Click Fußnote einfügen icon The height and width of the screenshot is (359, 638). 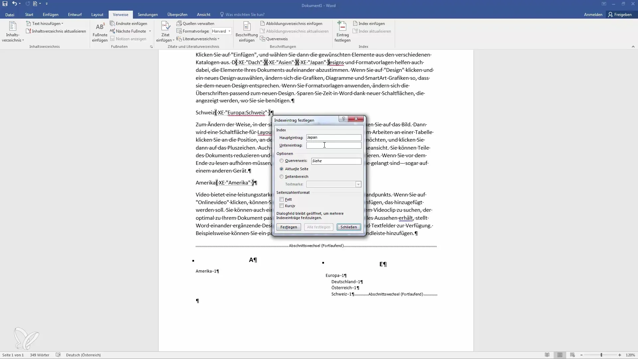100,32
